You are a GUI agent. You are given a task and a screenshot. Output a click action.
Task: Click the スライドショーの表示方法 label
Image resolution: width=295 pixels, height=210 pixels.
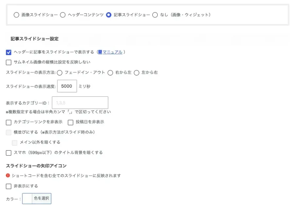tap(31, 73)
